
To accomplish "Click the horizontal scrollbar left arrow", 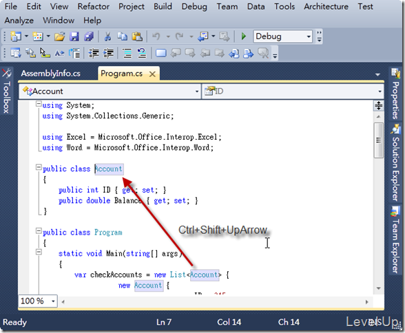I will pyautogui.click(x=63, y=302).
